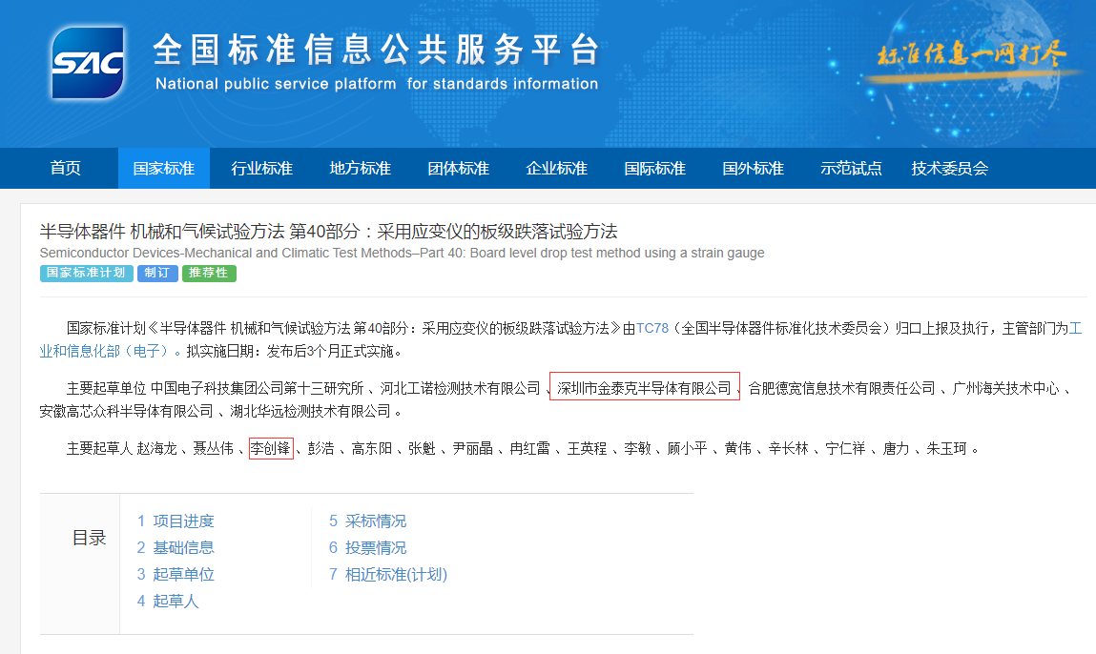Open the 企业标准 tab
The height and width of the screenshot is (654, 1096).
tap(556, 169)
